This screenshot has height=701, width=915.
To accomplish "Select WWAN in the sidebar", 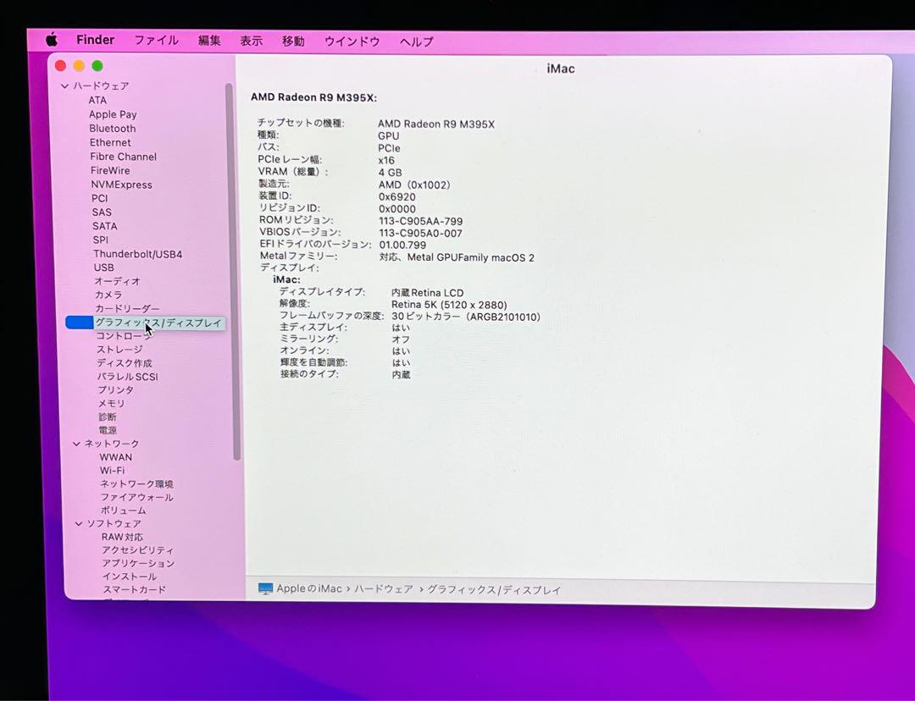I will click(x=115, y=457).
